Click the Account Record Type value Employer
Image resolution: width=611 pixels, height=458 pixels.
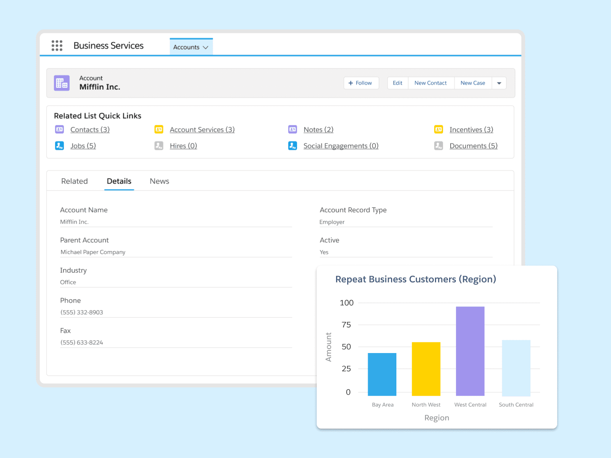[332, 222]
